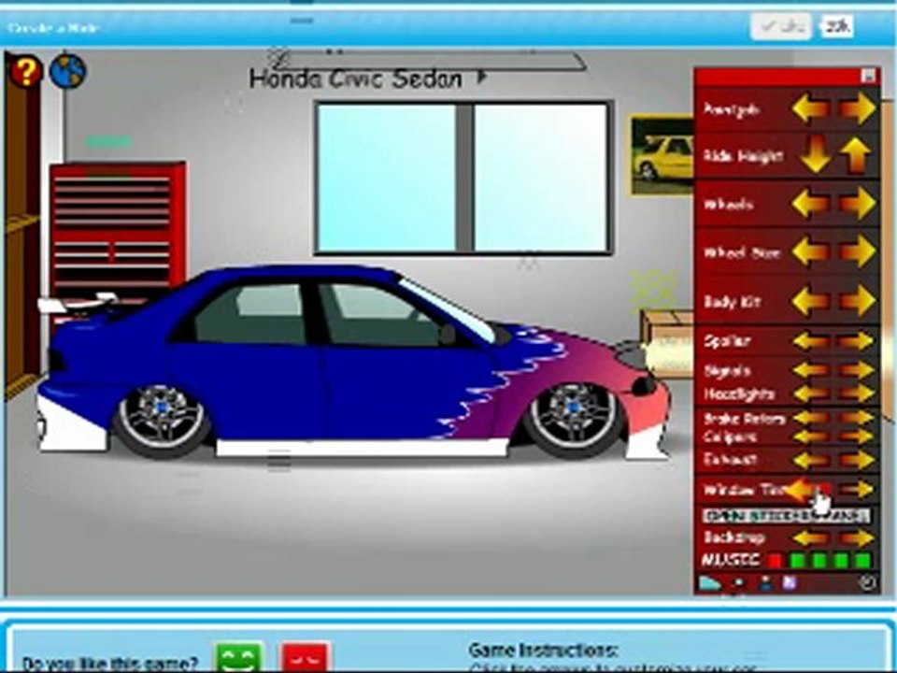Screen dimensions: 897x673
Task: Pick previous Brake Rotors option
Action: (x=811, y=418)
